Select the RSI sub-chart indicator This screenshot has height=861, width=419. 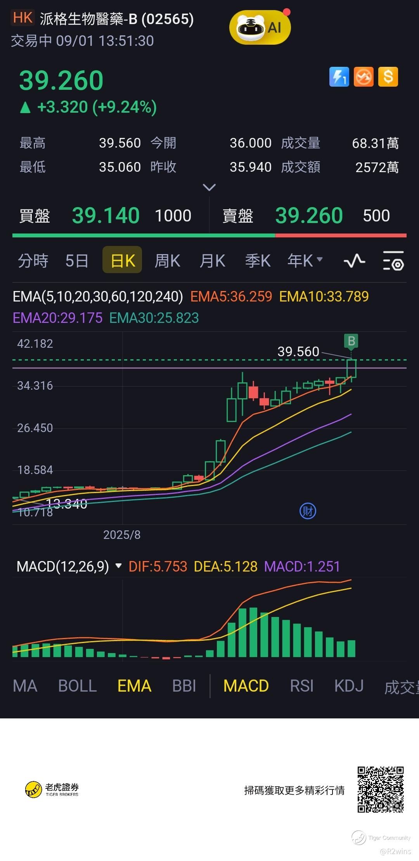(x=301, y=686)
